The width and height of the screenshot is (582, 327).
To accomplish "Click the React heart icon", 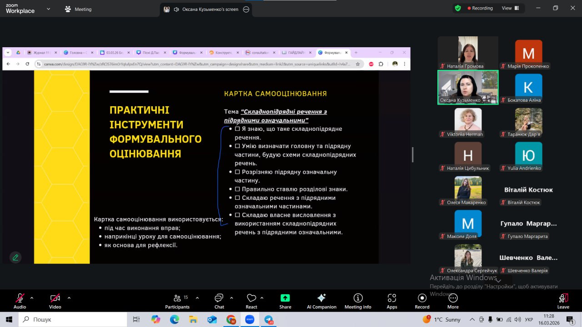I will point(251,298).
